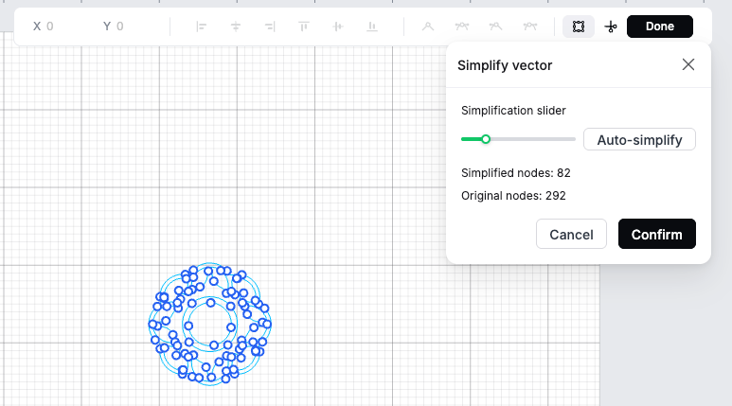Screen dimensions: 732x406
Task: Click the align left icon
Action: tap(202, 26)
